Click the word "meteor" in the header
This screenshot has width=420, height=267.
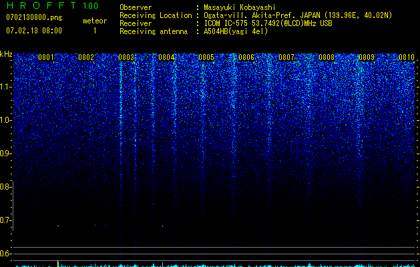click(x=95, y=21)
